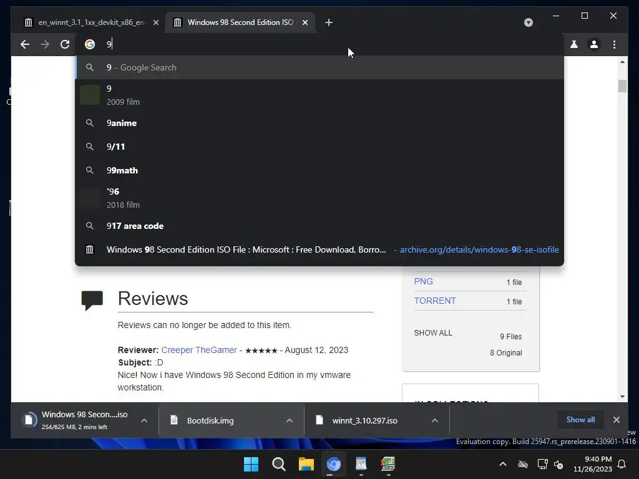Click SHOW ALL files link
The image size is (639, 479).
coord(433,333)
